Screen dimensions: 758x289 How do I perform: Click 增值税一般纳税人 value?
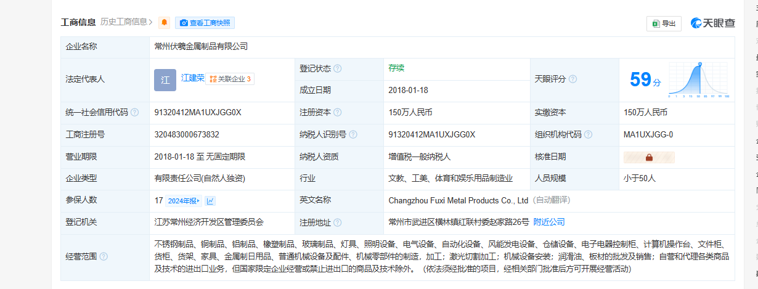420,157
